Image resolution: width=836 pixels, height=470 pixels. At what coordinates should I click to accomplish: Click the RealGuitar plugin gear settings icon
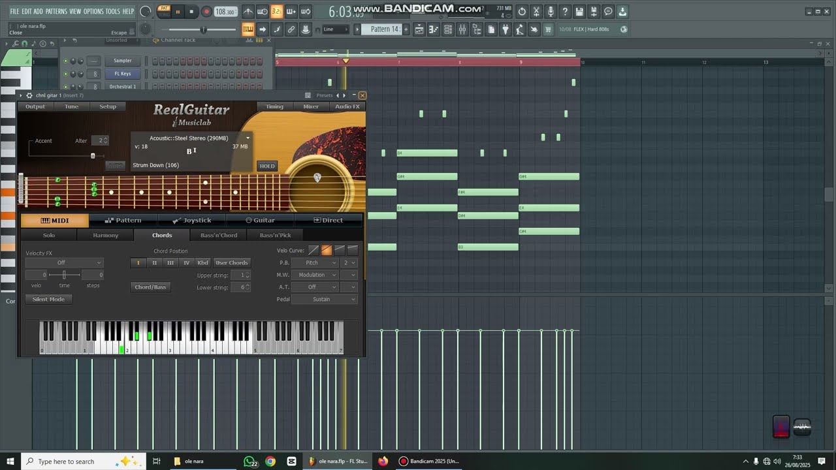29,95
